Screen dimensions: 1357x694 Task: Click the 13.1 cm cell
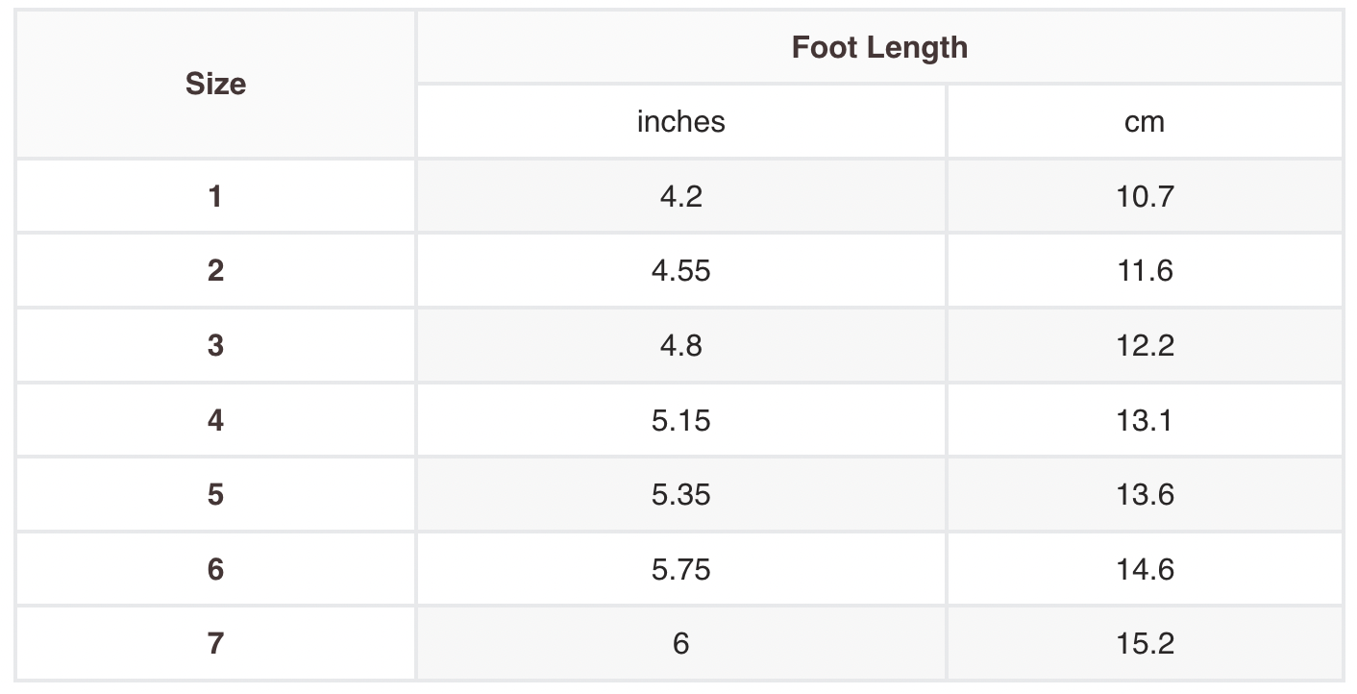pyautogui.click(x=1144, y=420)
